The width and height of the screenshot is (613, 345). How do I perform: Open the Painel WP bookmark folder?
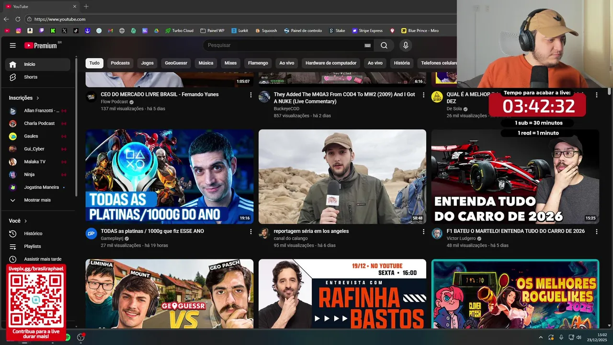212,31
